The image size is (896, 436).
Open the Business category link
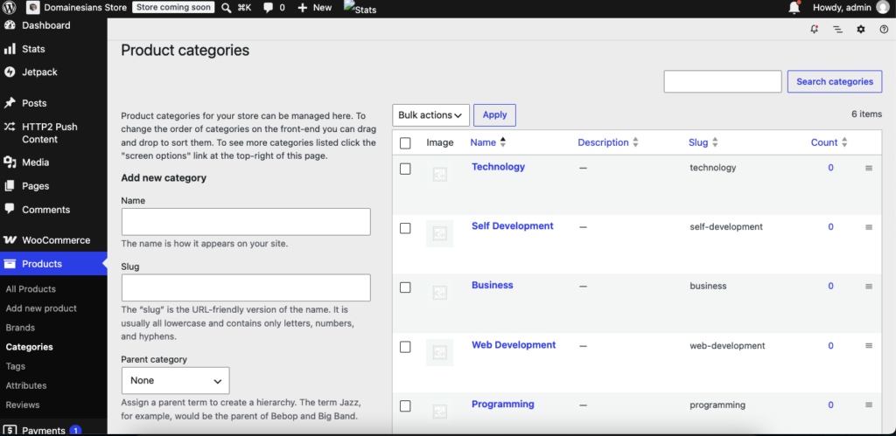point(493,286)
